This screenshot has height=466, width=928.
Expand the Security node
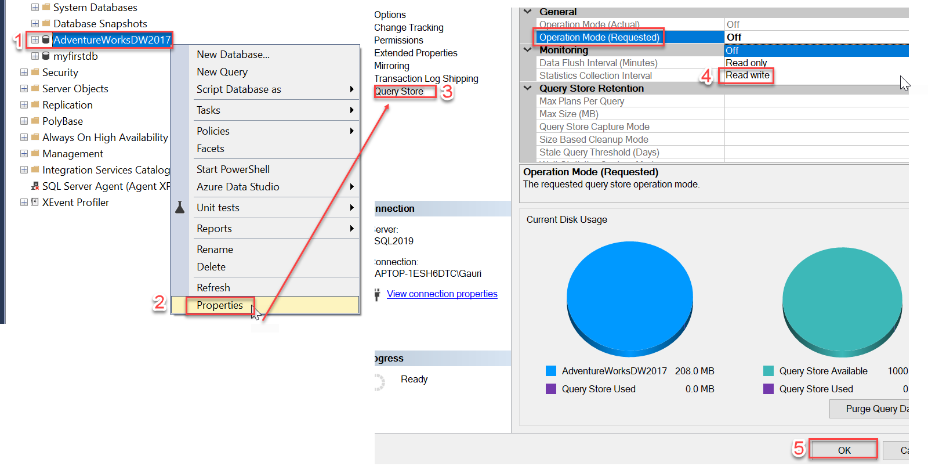[24, 73]
